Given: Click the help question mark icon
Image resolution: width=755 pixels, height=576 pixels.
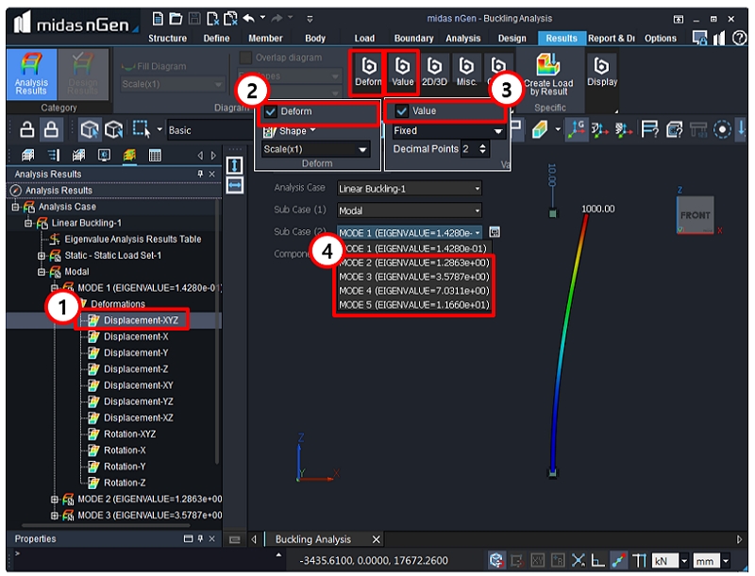Looking at the screenshot, I should [739, 38].
